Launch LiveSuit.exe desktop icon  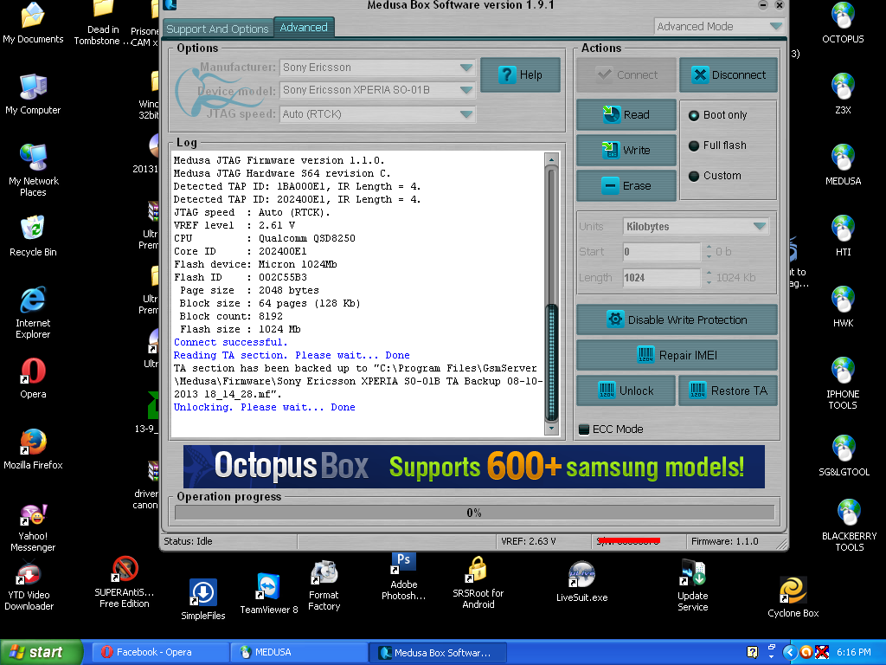581,581
